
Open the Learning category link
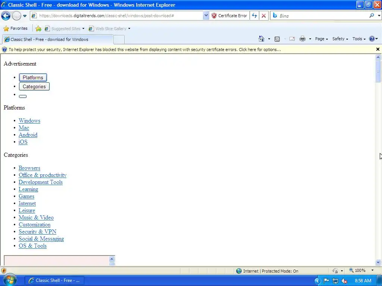(28, 189)
